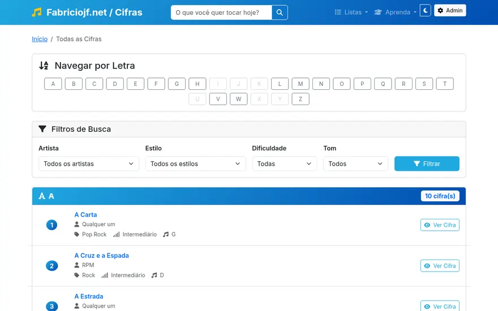The width and height of the screenshot is (498, 311).
Task: Open the song A Carta
Action: click(86, 215)
